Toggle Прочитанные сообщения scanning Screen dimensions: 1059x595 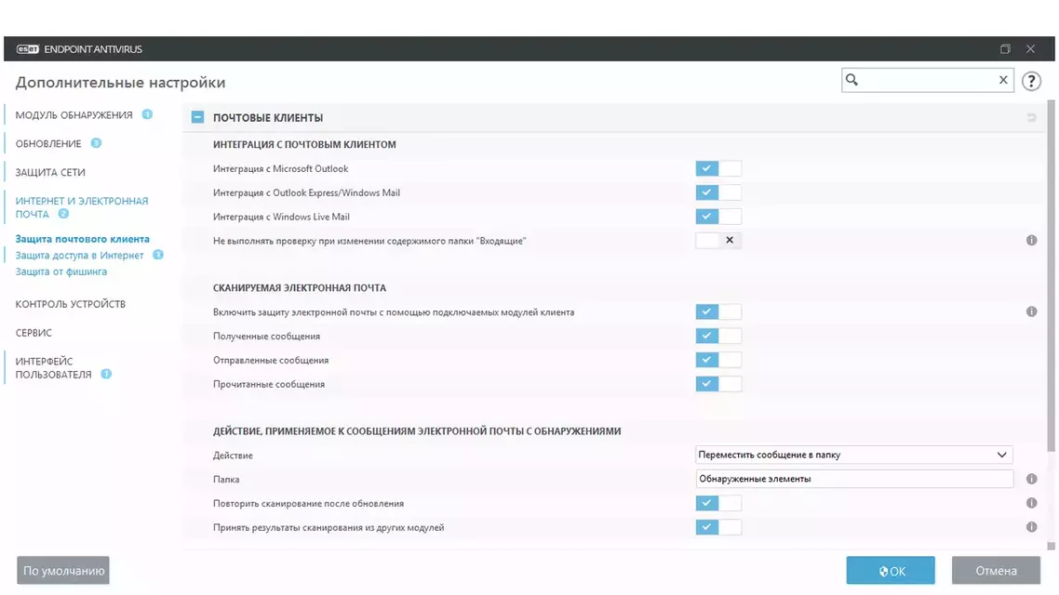718,384
